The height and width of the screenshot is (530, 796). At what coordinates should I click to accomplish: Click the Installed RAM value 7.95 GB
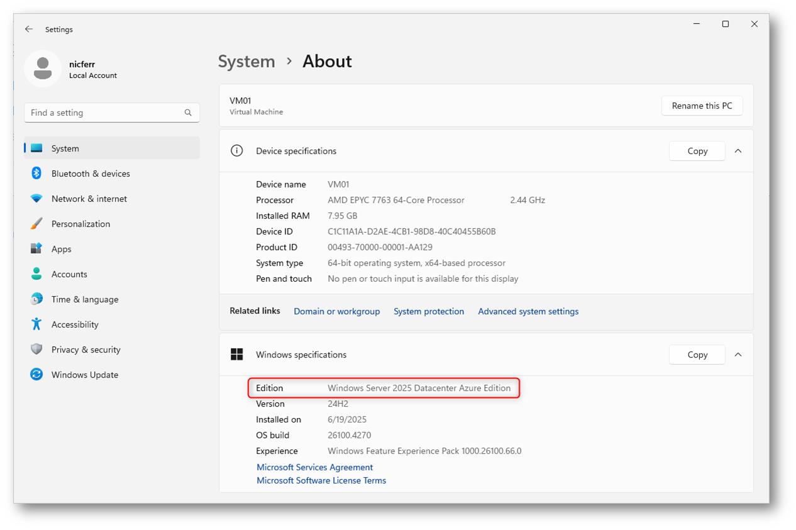[343, 216]
